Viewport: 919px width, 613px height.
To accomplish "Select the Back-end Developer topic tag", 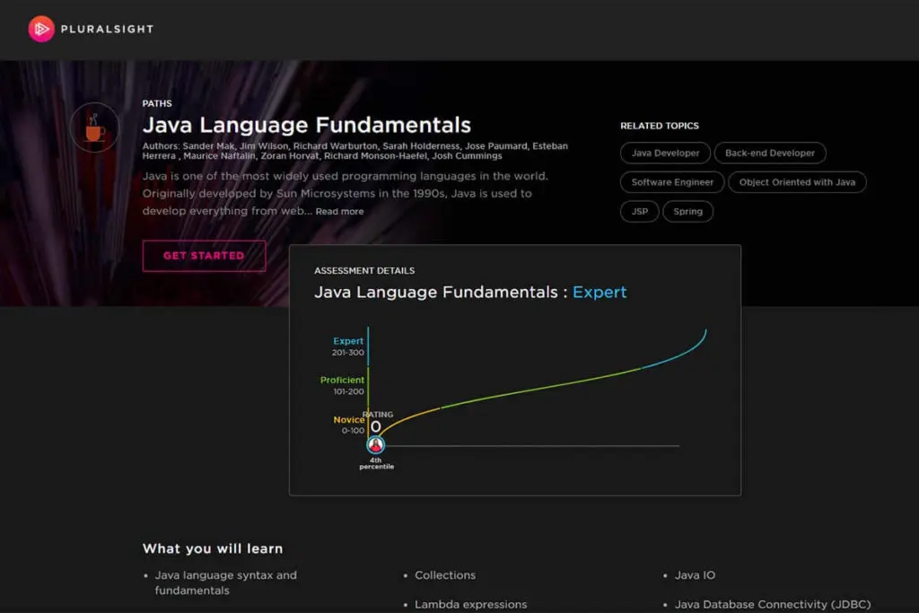I will [769, 153].
